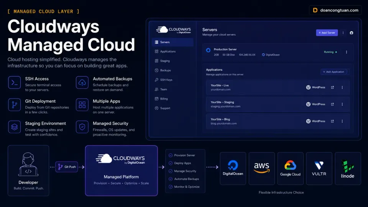Open the Servers header three-dot menu
This screenshot has height=207, width=368.
(x=343, y=33)
